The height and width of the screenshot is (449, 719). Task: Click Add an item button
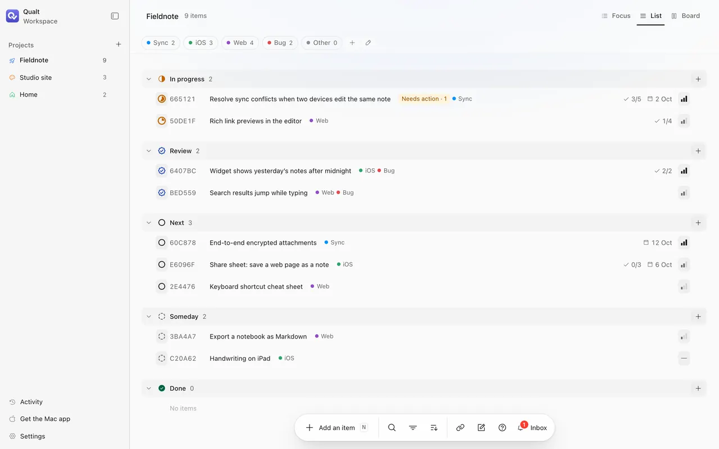(x=336, y=428)
